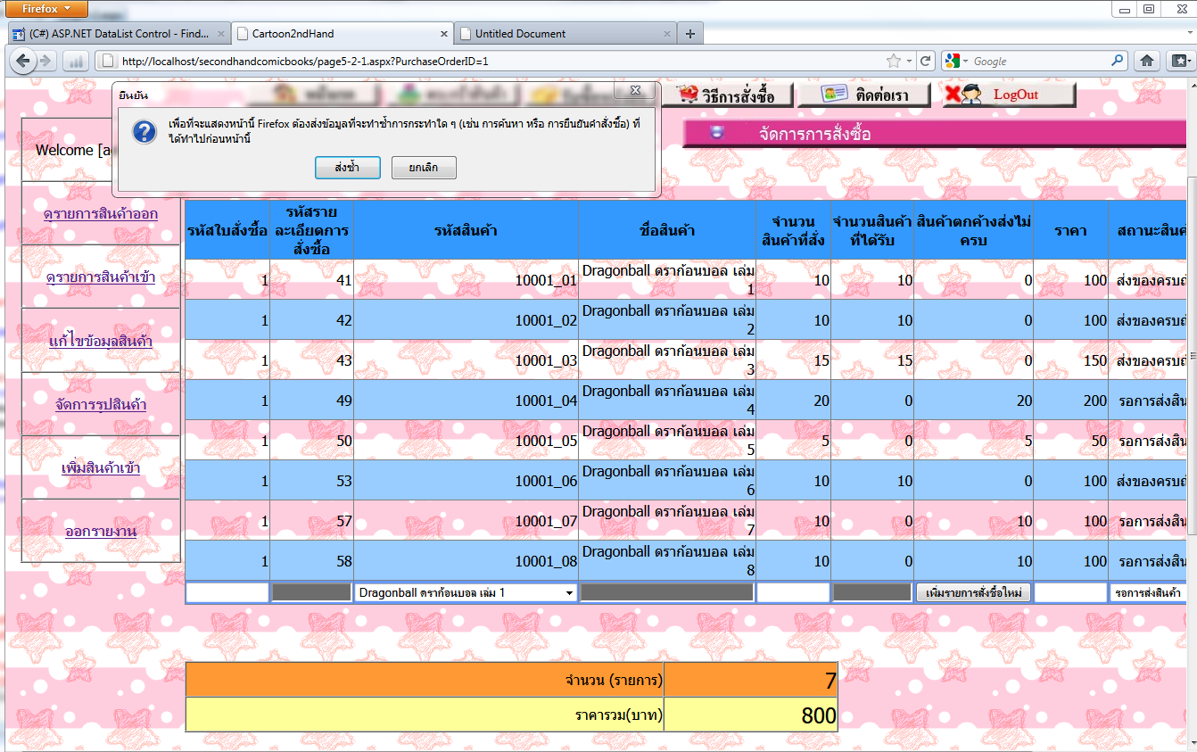Click ยกเลิก to cancel the dialog
The height and width of the screenshot is (752, 1197).
[x=424, y=168]
